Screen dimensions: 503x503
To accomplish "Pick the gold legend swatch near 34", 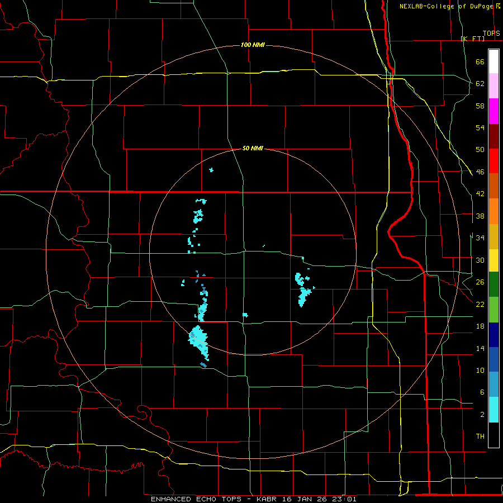I will click(493, 236).
